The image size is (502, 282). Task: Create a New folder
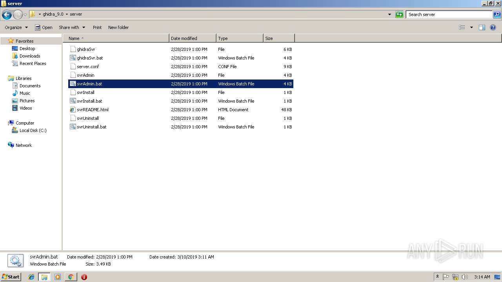tap(118, 27)
